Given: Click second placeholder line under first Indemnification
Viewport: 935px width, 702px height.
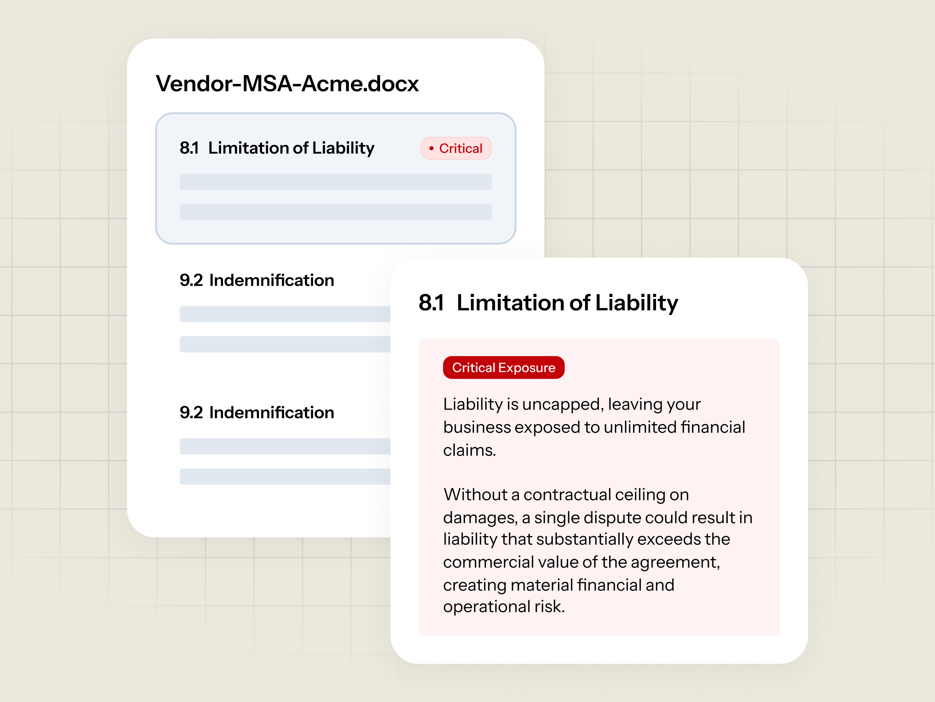Looking at the screenshot, I should pos(285,344).
